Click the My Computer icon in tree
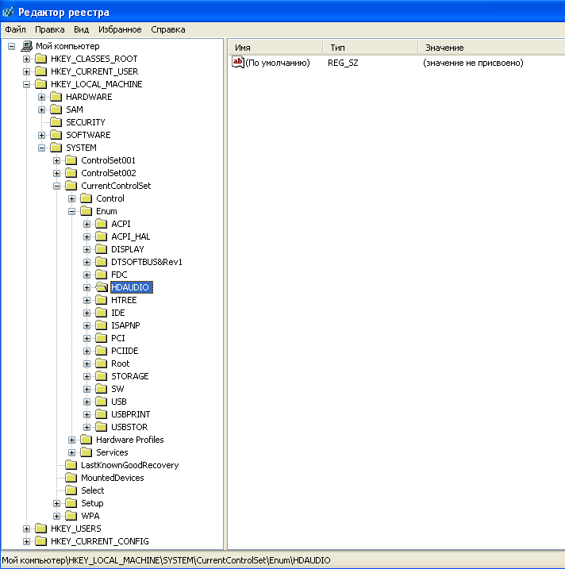 (26, 46)
